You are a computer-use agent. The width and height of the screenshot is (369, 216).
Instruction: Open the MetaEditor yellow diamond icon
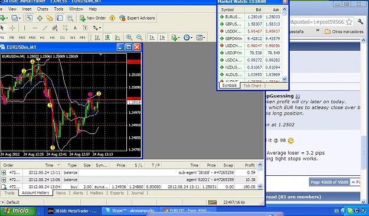pyautogui.click(x=112, y=18)
